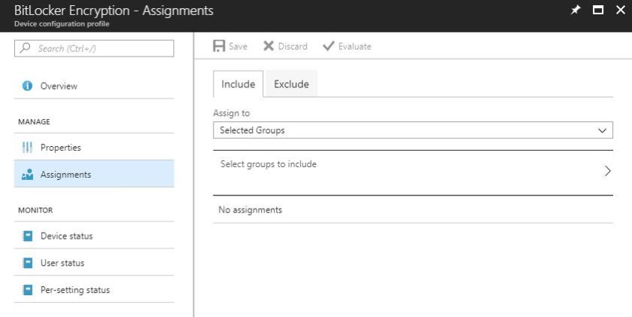Click the Discard X icon
This screenshot has height=317, width=632.
click(x=269, y=46)
